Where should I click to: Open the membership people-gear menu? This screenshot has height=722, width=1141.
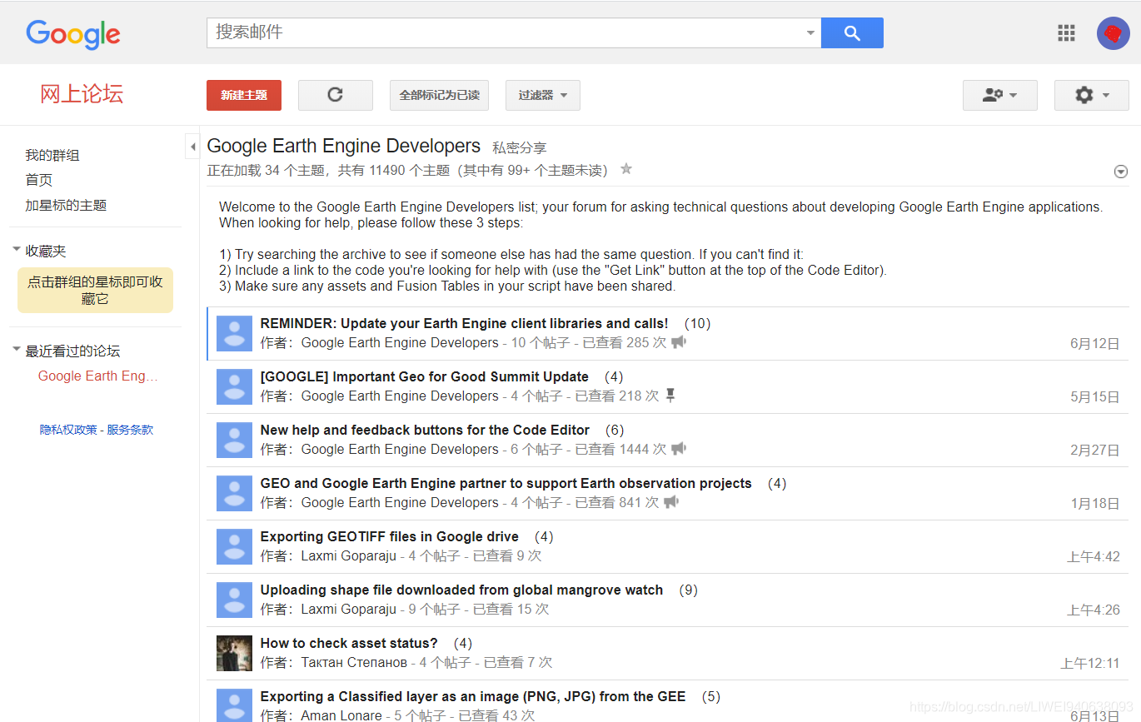coord(999,95)
